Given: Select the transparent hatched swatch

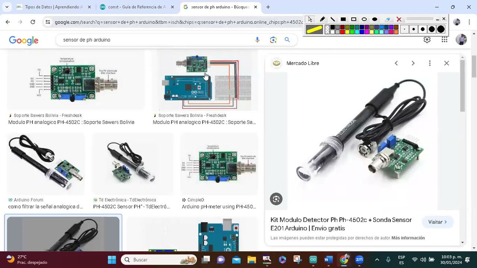Looking at the screenshot, I should 327,29.
